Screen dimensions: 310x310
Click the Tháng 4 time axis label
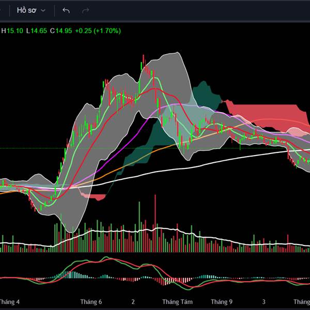pyautogui.click(x=9, y=302)
